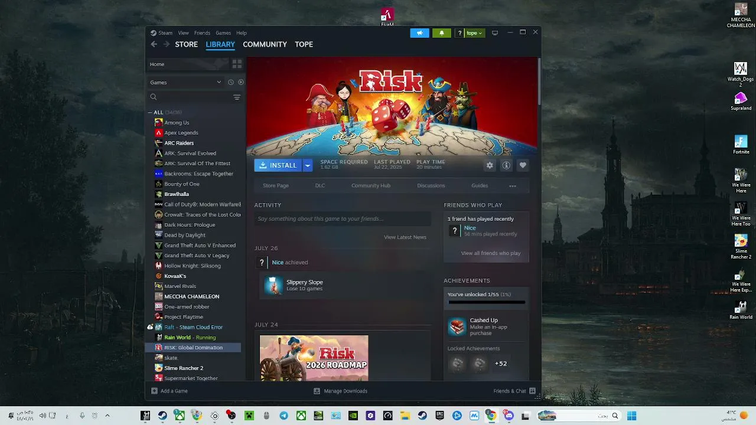Filter to ready-to-play games with the play icon

tap(240, 82)
